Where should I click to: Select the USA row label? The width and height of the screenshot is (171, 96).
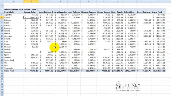(x=14, y=66)
